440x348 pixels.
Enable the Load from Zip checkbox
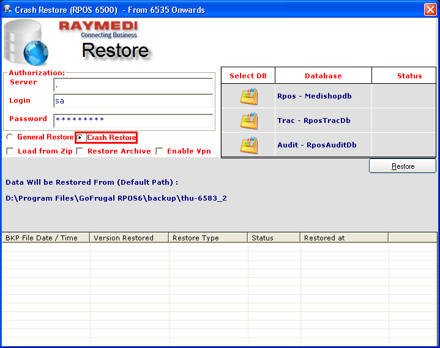click(10, 151)
